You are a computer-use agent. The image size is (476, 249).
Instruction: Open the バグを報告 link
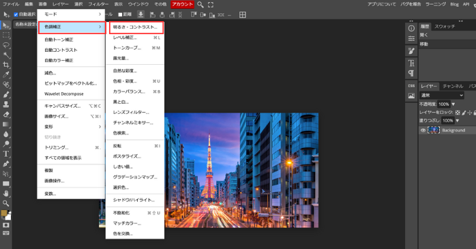[x=411, y=4]
